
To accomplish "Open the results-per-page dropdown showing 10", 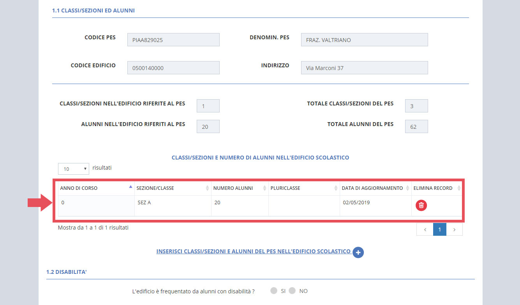I will point(73,169).
